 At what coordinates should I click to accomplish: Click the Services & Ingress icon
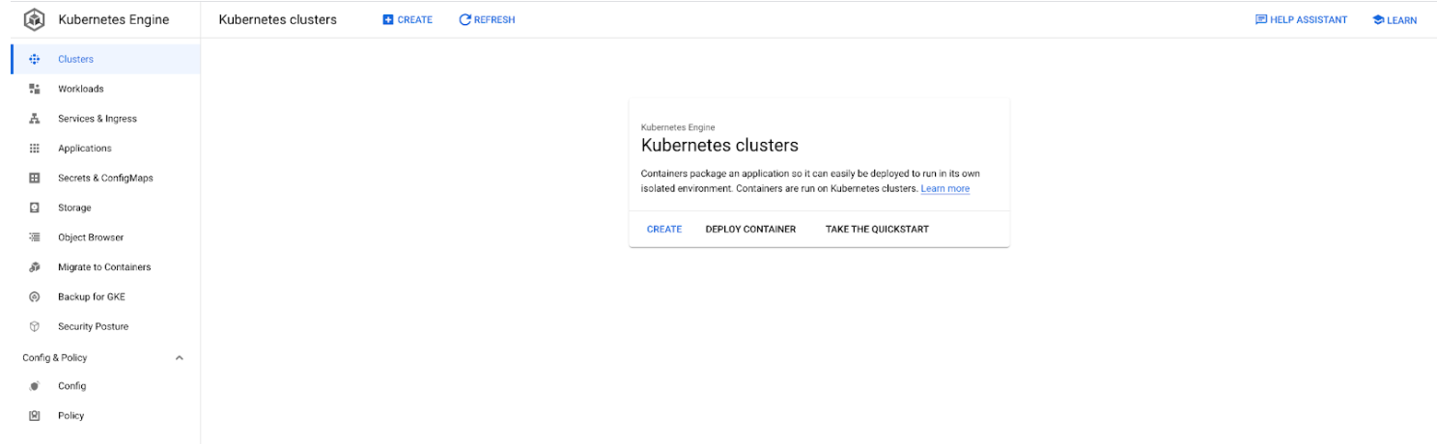click(x=34, y=119)
